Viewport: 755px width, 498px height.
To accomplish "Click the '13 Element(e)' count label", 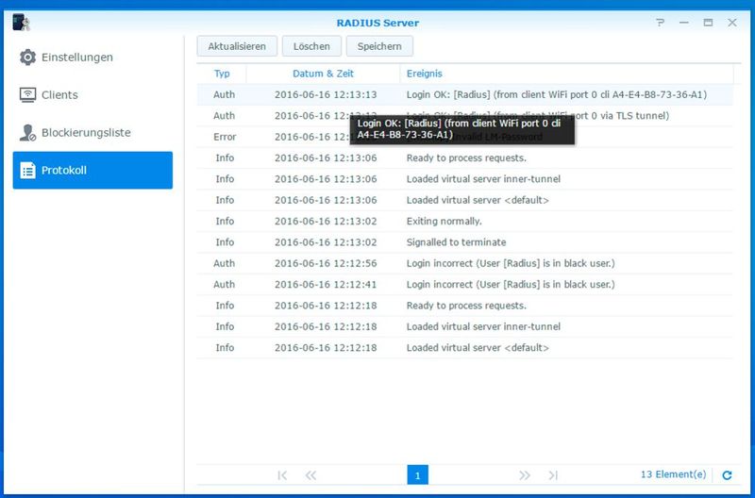I will tap(673, 474).
